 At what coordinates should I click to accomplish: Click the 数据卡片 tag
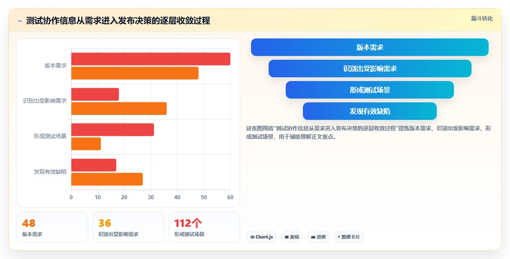(349, 237)
